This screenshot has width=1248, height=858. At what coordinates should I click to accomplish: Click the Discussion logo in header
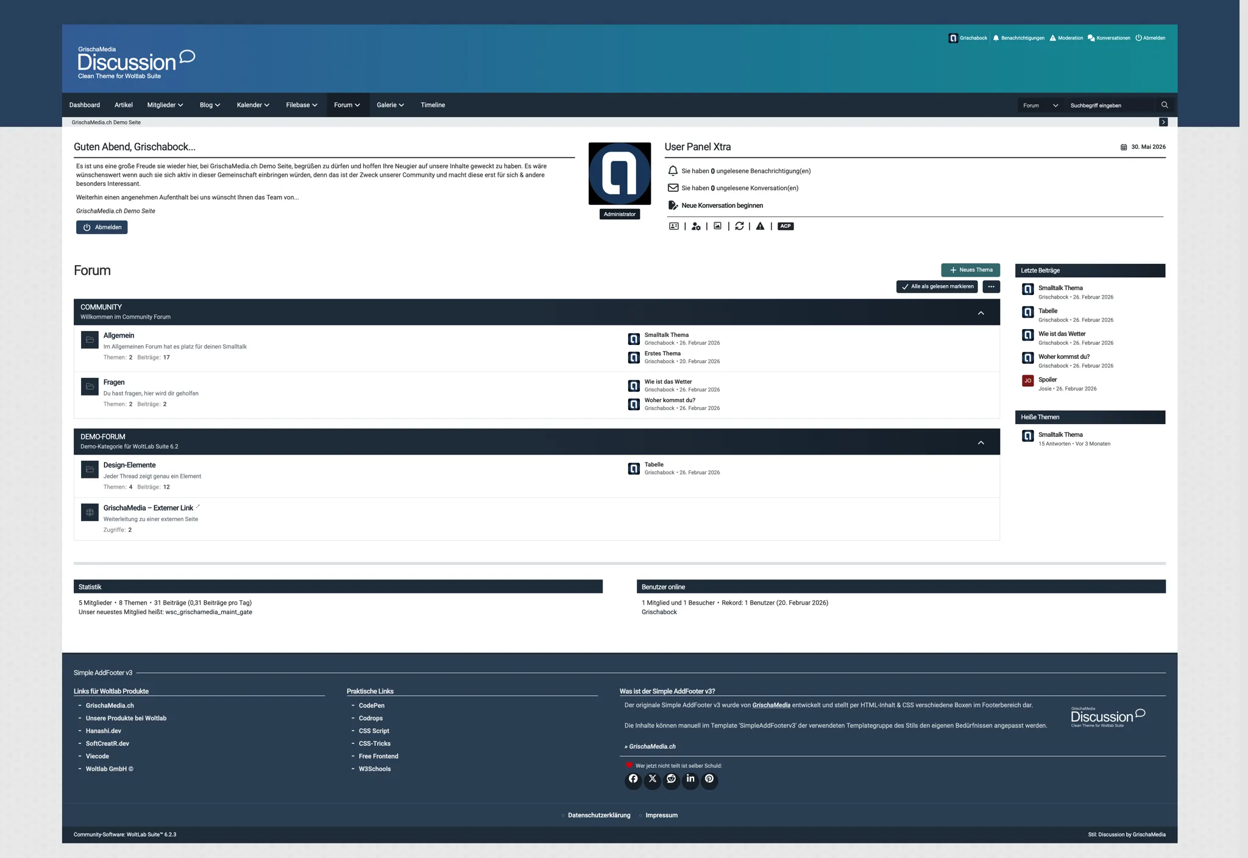[x=136, y=63]
